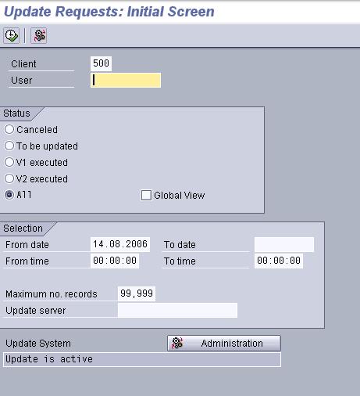
Task: Select the To be updated radio button
Action: [x=9, y=146]
